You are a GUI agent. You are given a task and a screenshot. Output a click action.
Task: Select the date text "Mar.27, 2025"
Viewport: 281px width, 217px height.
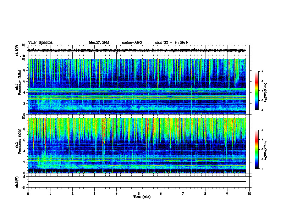(x=99, y=43)
